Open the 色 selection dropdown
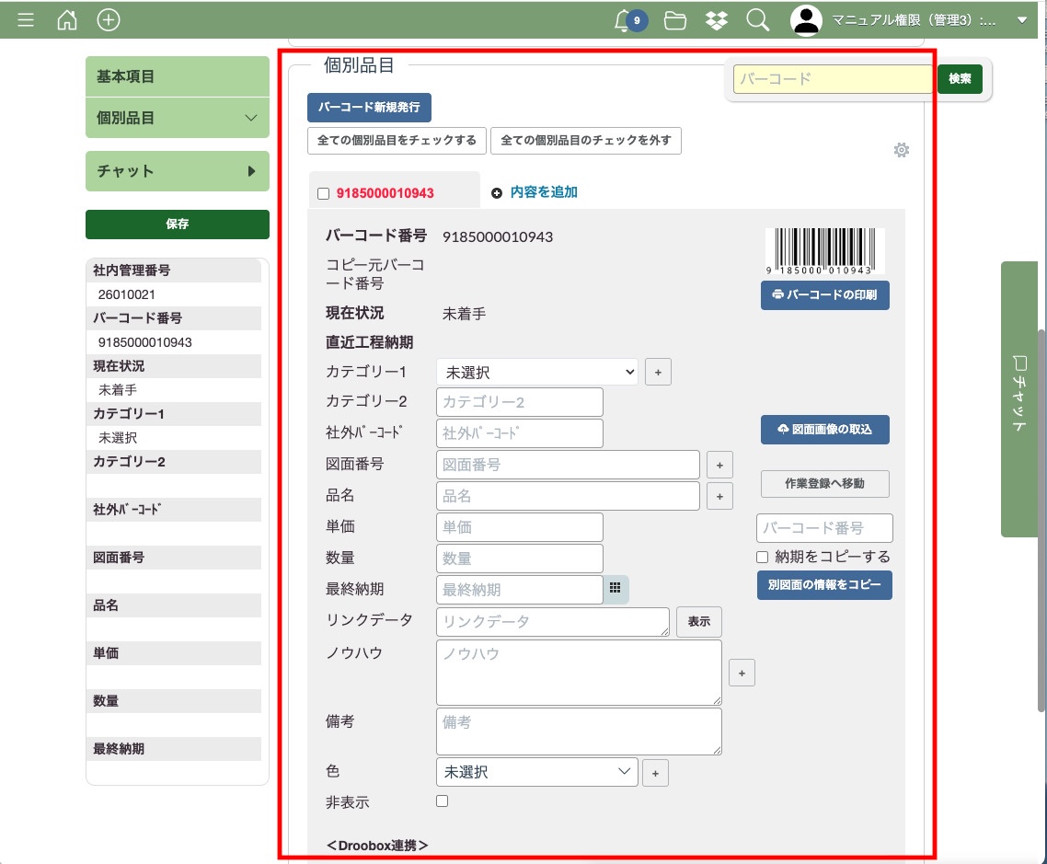The height and width of the screenshot is (864, 1047). pyautogui.click(x=537, y=772)
